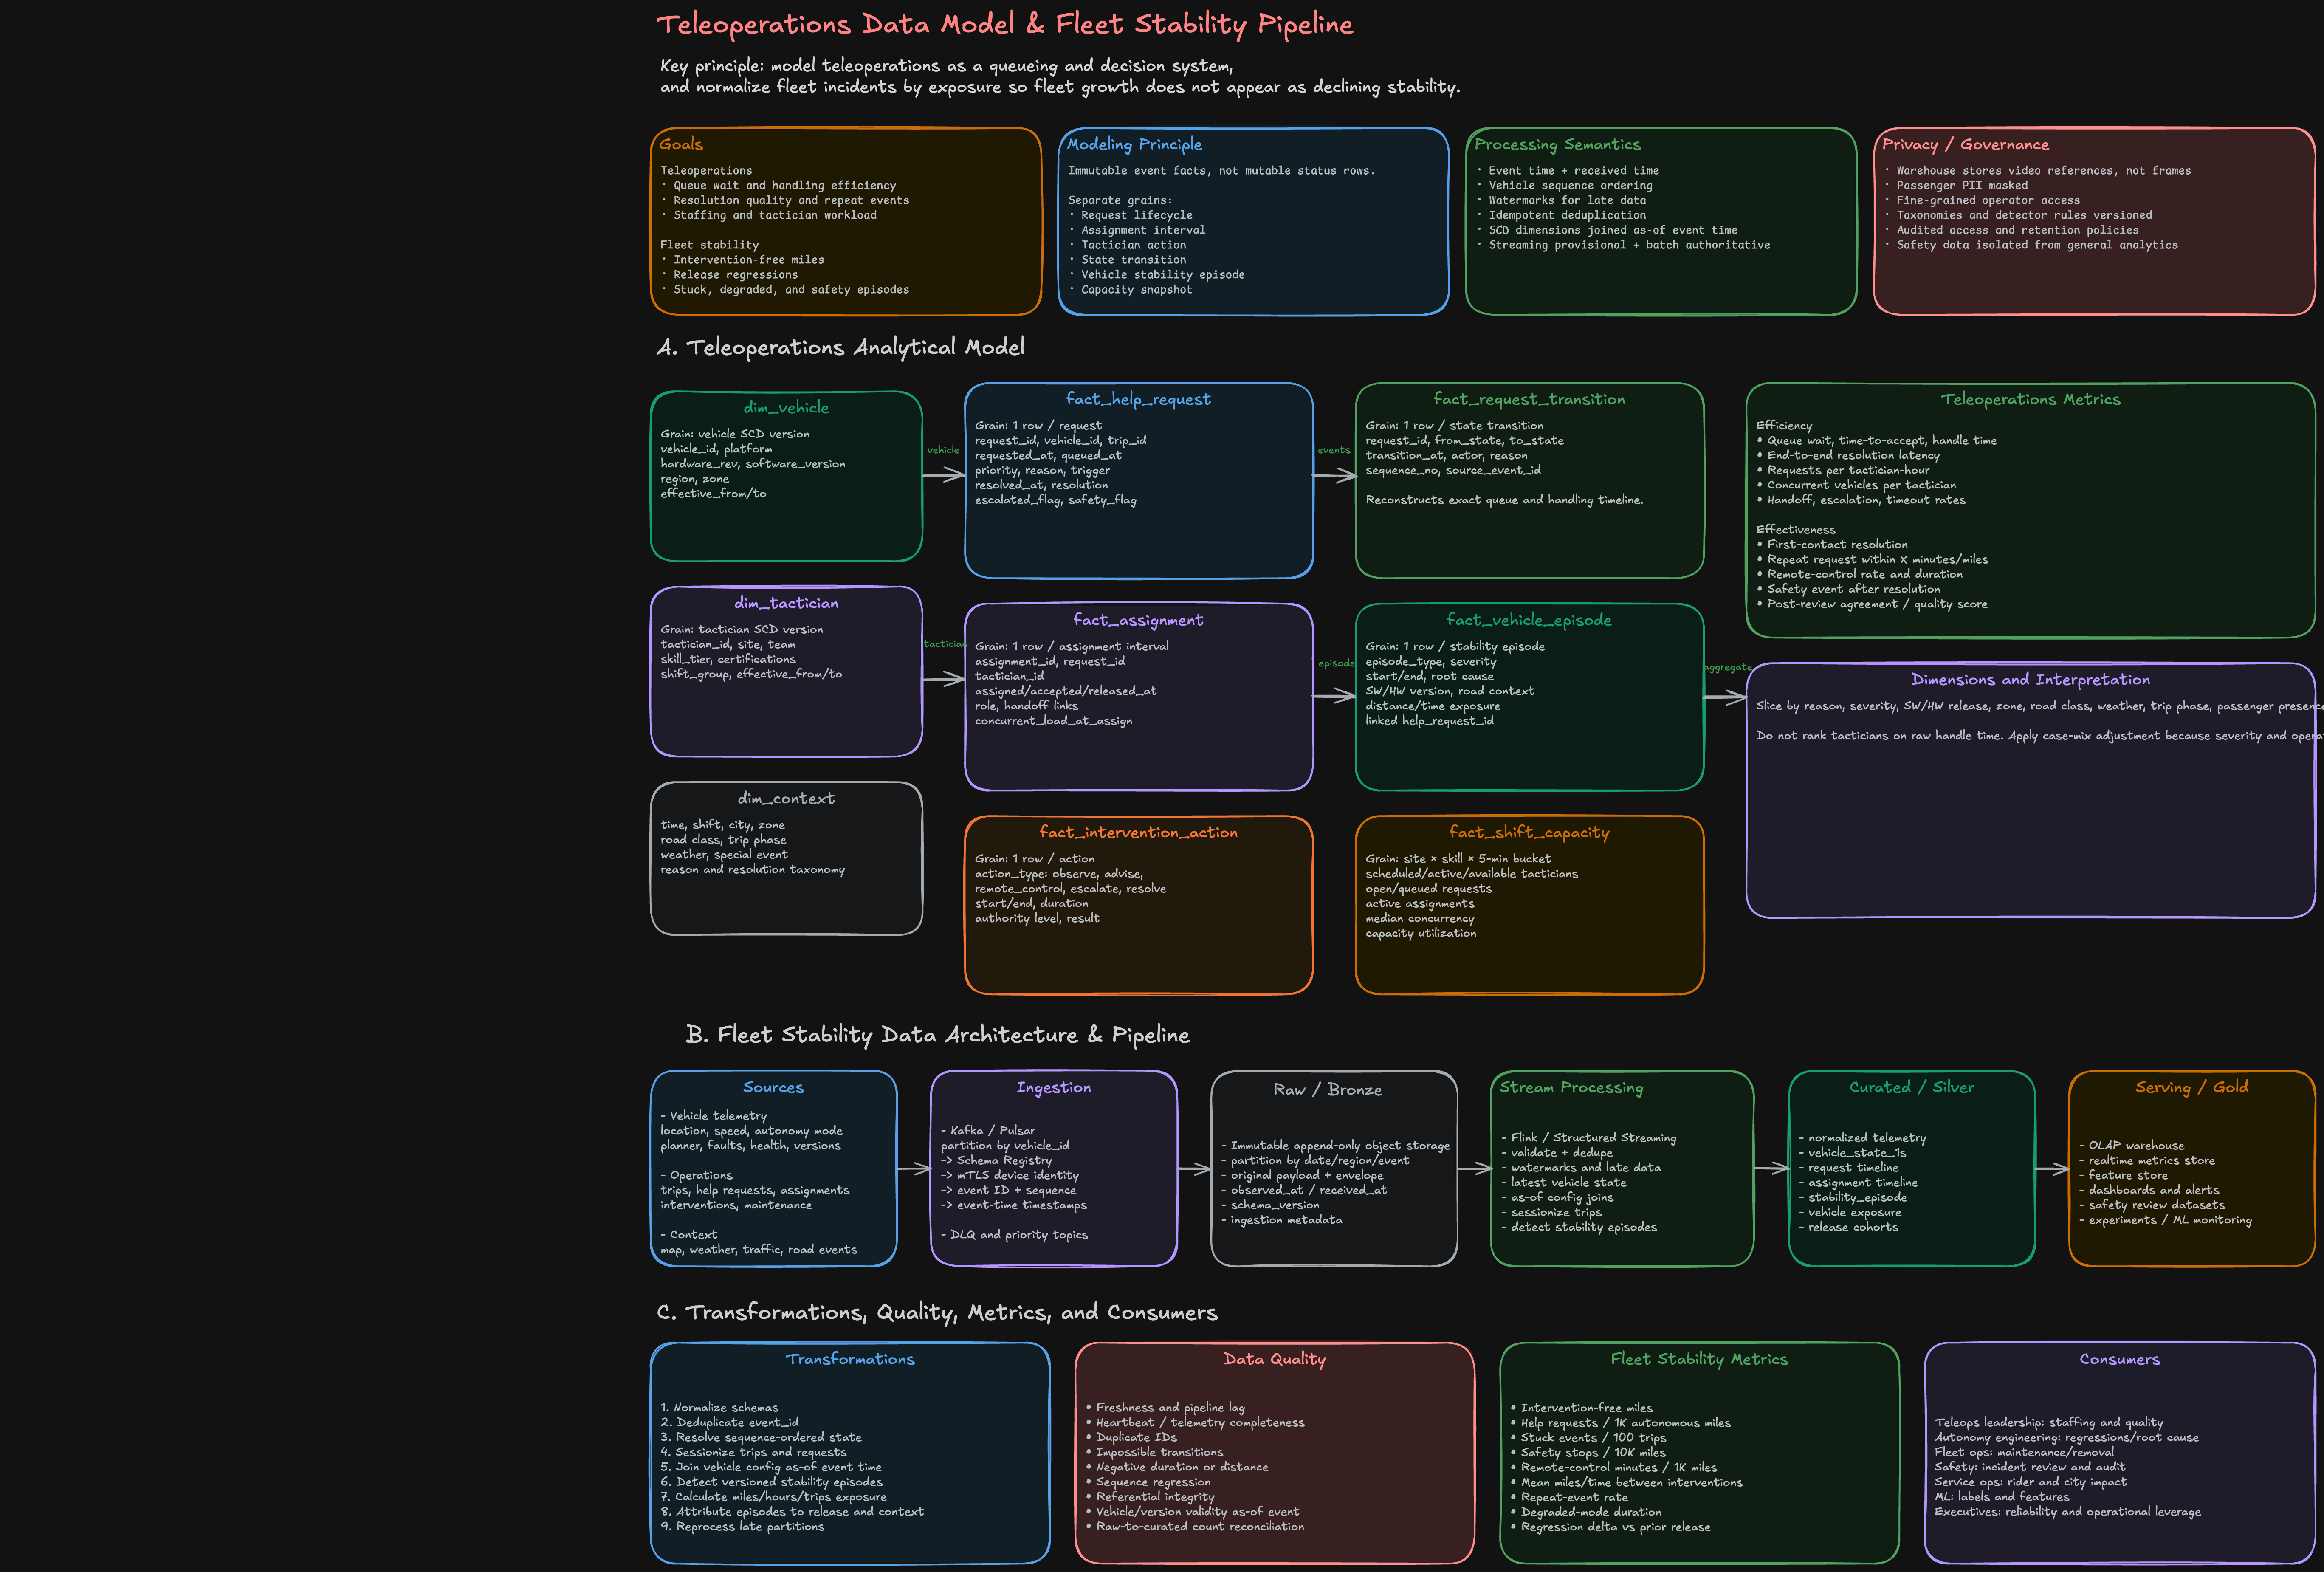
Task: Click the 'fact_shift_capacity' box title
Action: point(1529,832)
